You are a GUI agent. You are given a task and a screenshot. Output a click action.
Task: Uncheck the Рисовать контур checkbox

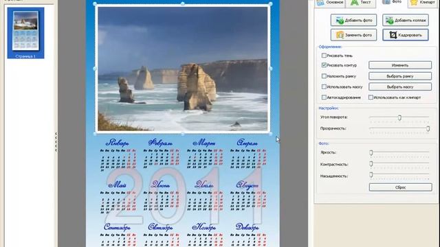[324, 65]
